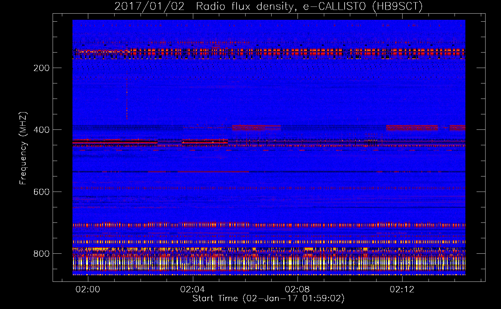This screenshot has width=501, height=309.
Task: Click the plot title '2017/01/02 Radio flux density, e-CALLISTO (HB9SCT)'
Action: pyautogui.click(x=268, y=6)
